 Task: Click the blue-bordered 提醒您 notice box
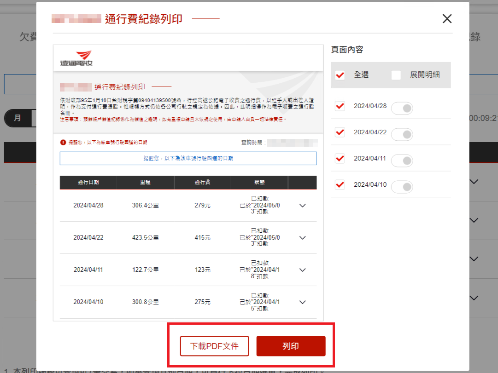click(188, 158)
